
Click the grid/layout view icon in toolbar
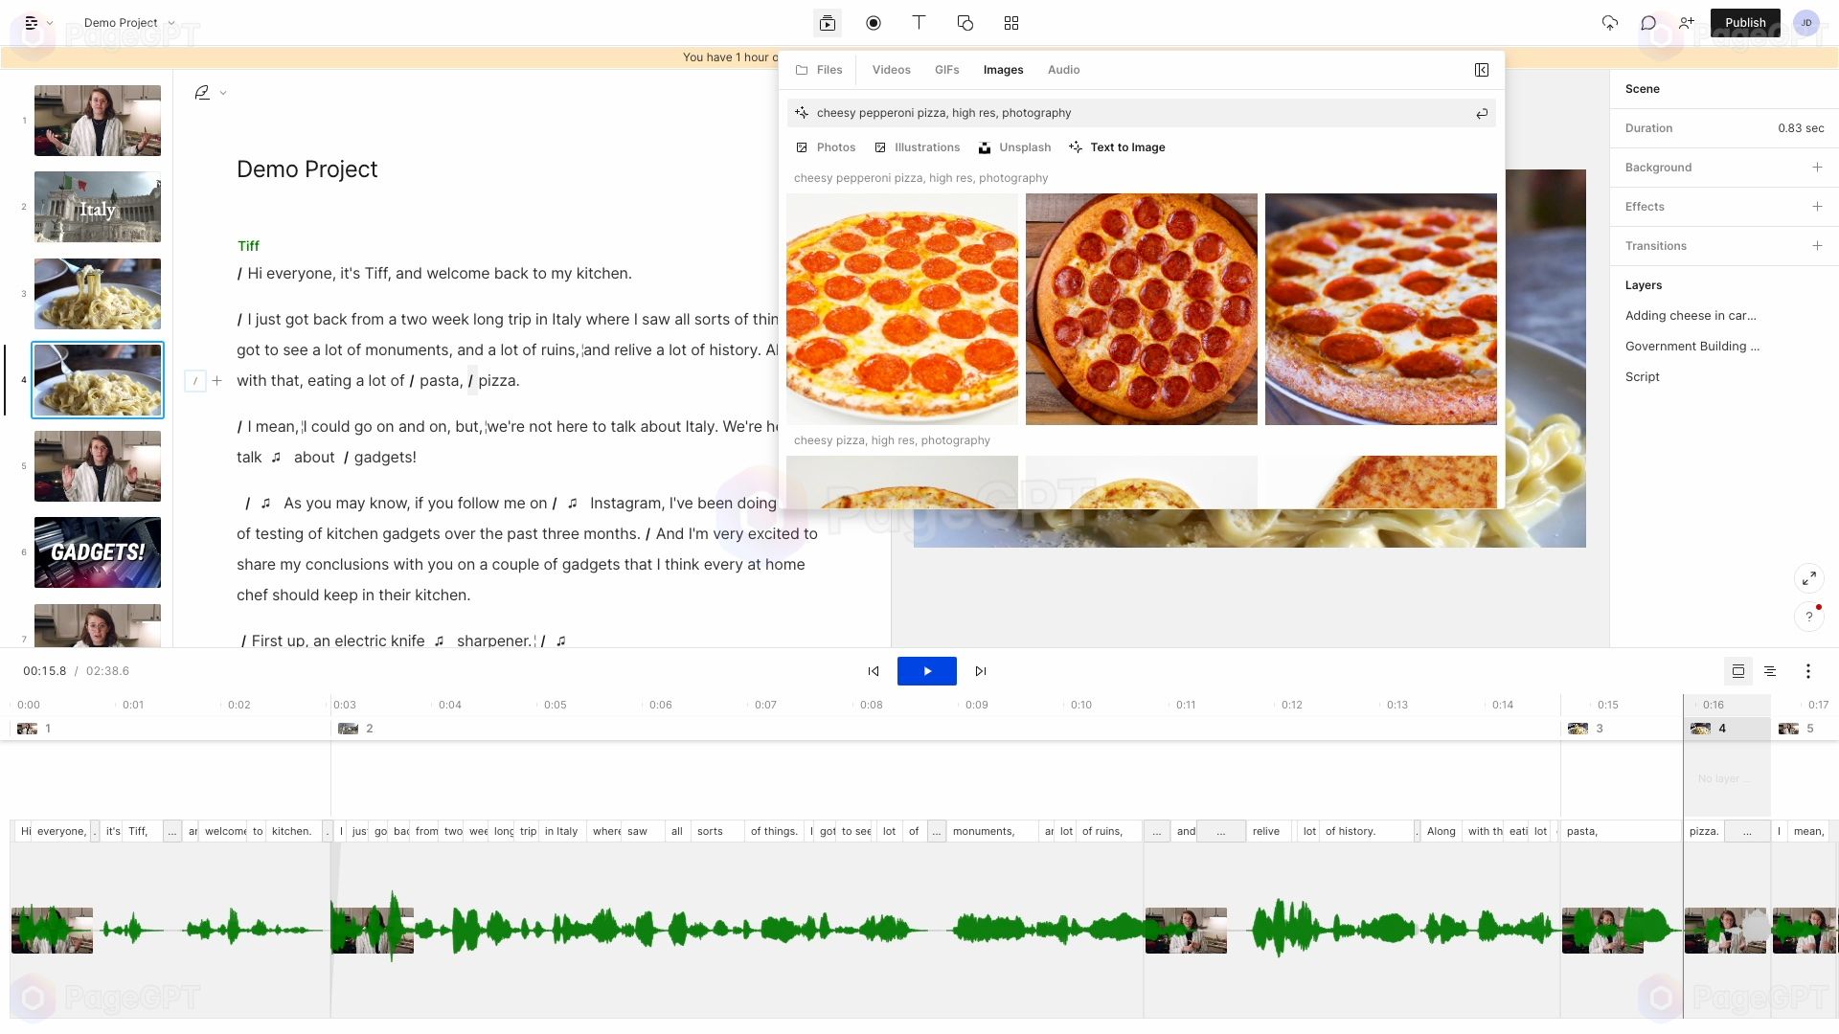[x=1010, y=23]
